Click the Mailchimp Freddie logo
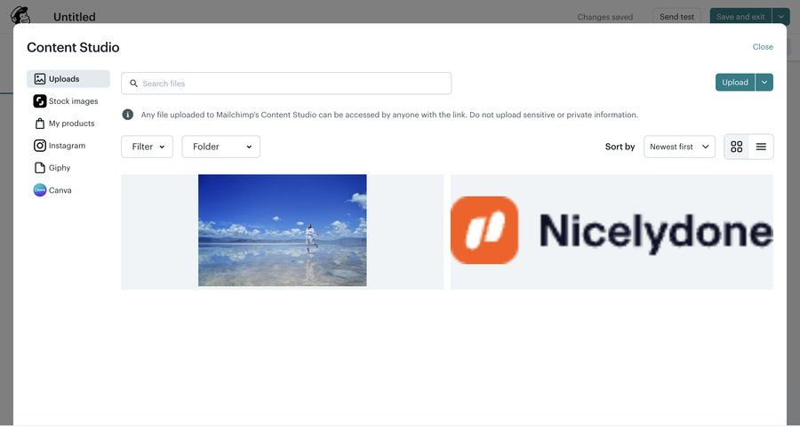Viewport: 800px width, 430px height. [20, 15]
